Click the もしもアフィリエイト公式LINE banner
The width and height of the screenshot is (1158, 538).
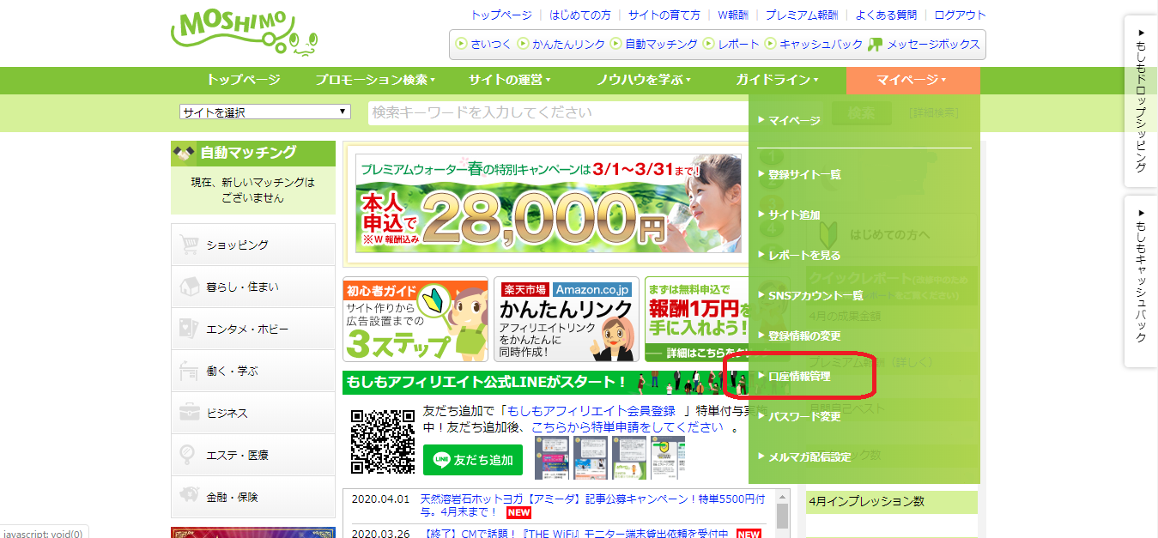545,383
